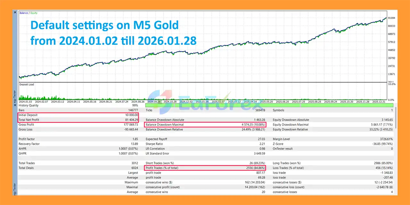
Task: Click the Balance legend label
Action: pos(24,13)
